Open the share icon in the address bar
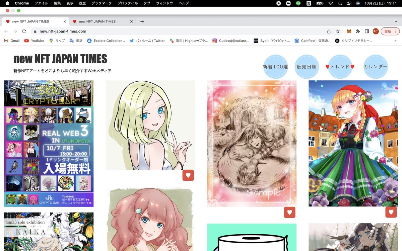The image size is (402, 251). pyautogui.click(x=329, y=31)
